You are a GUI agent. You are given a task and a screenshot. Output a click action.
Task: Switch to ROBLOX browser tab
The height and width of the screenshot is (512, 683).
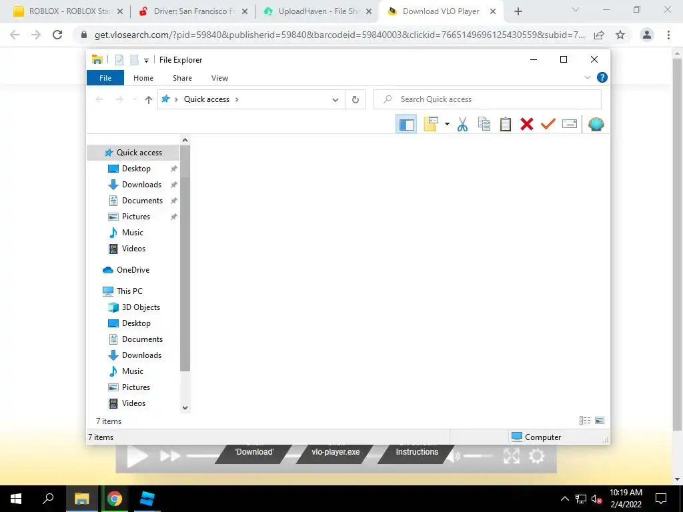click(x=68, y=12)
